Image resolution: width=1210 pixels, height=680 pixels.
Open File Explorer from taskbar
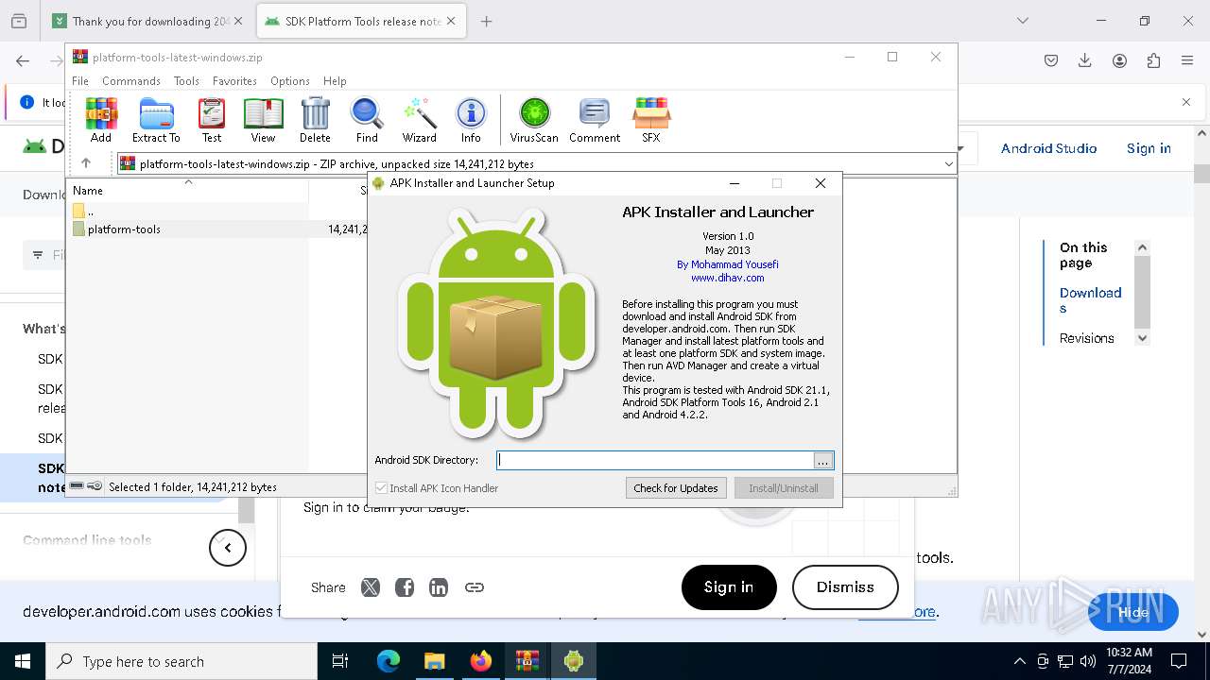[434, 661]
